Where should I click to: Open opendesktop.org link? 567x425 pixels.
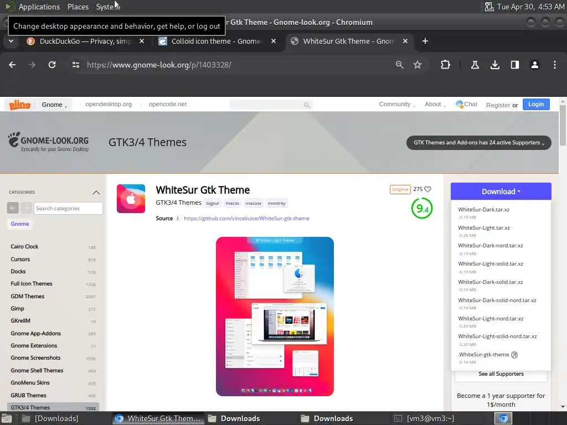[x=109, y=104]
